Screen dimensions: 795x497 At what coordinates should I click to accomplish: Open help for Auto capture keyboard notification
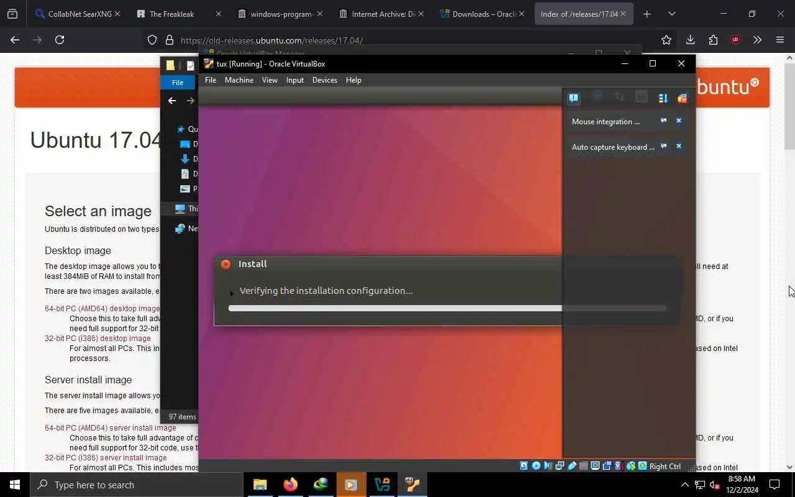coord(663,146)
